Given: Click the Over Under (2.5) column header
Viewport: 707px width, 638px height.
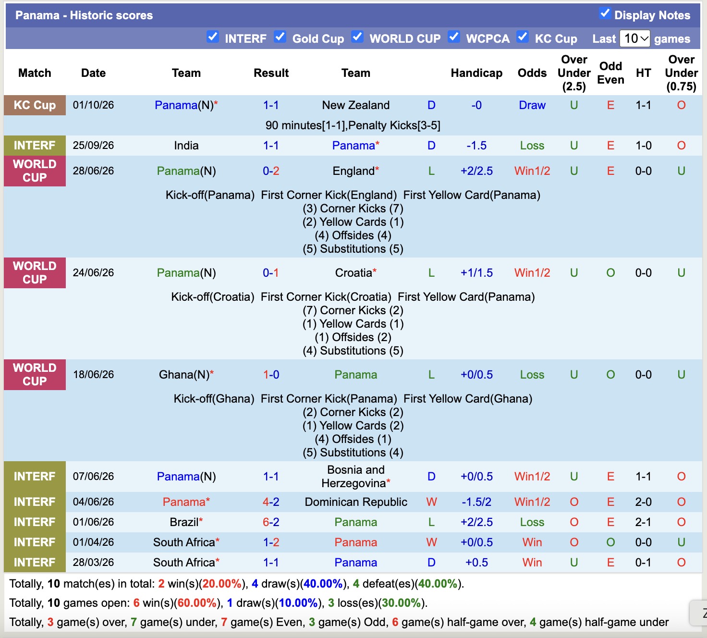Looking at the screenshot, I should (574, 73).
